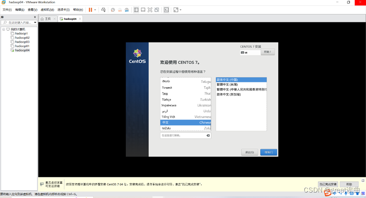Click the us keyboard layout indicator
The image size is (366, 198).
[250, 52]
